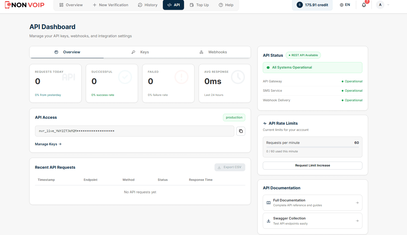This screenshot has width=407, height=235.
Task: Copy the API key with copy icon
Action: [241, 131]
